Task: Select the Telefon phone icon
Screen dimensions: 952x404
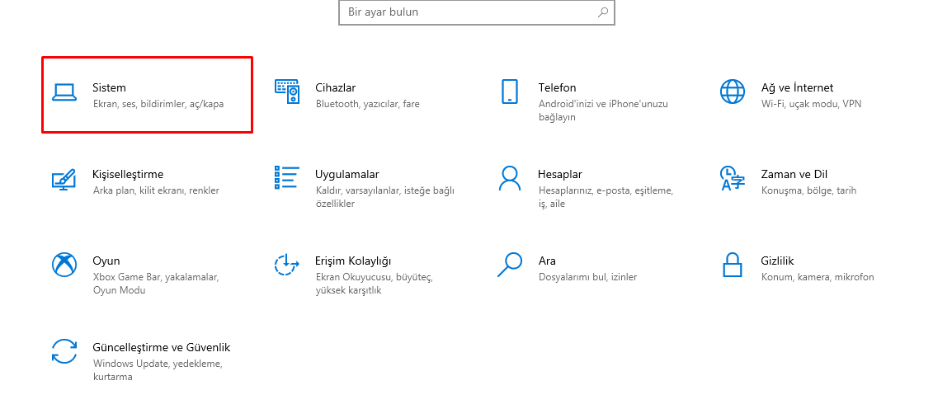Action: [509, 92]
